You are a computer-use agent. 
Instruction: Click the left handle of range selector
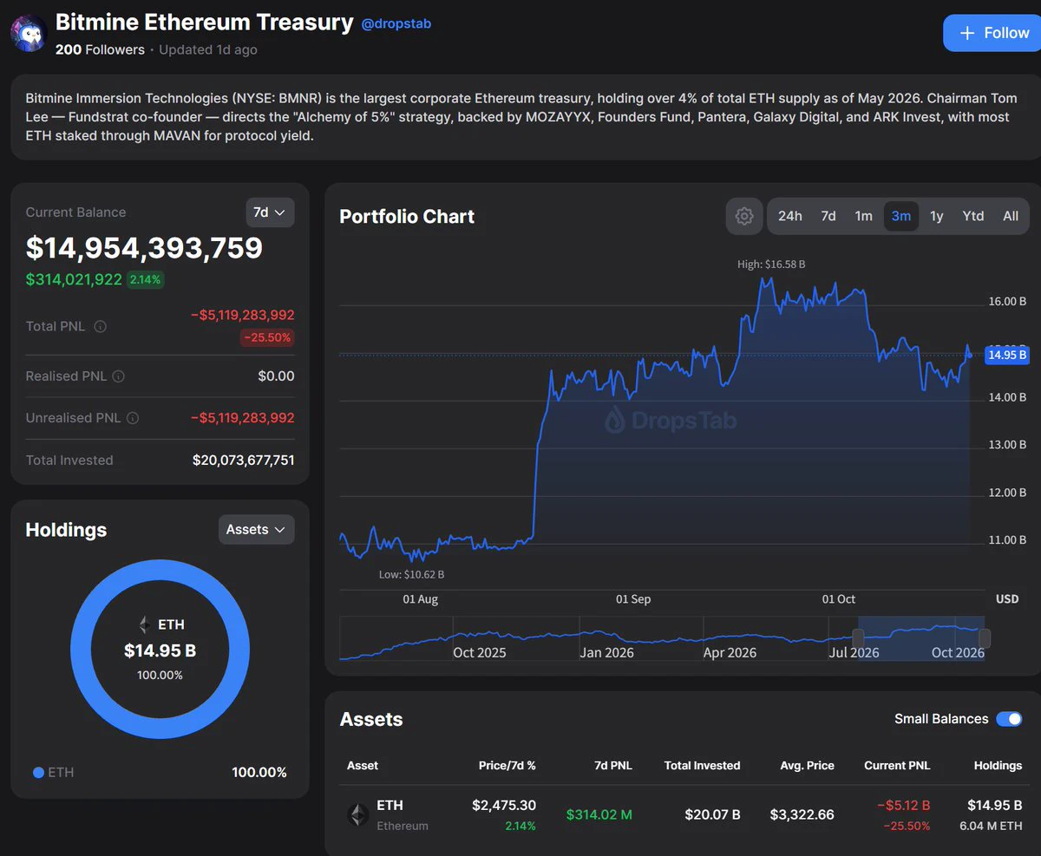pyautogui.click(x=858, y=639)
